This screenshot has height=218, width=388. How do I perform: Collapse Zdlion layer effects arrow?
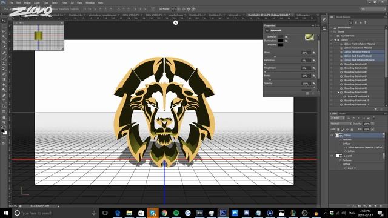(383, 135)
